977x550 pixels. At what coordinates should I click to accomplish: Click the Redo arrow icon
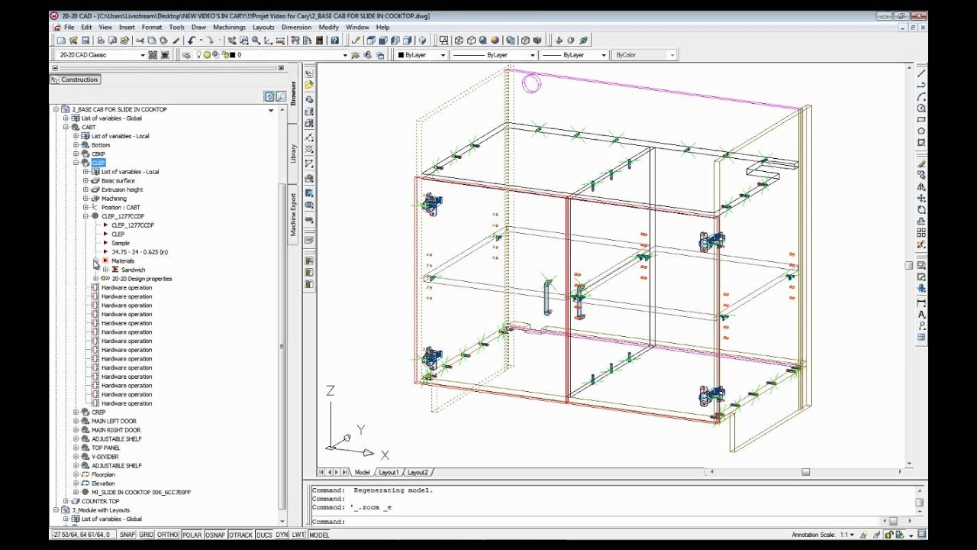210,40
